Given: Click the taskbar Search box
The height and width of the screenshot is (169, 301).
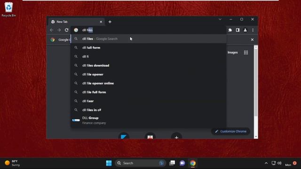Looking at the screenshot, I should 140,163.
